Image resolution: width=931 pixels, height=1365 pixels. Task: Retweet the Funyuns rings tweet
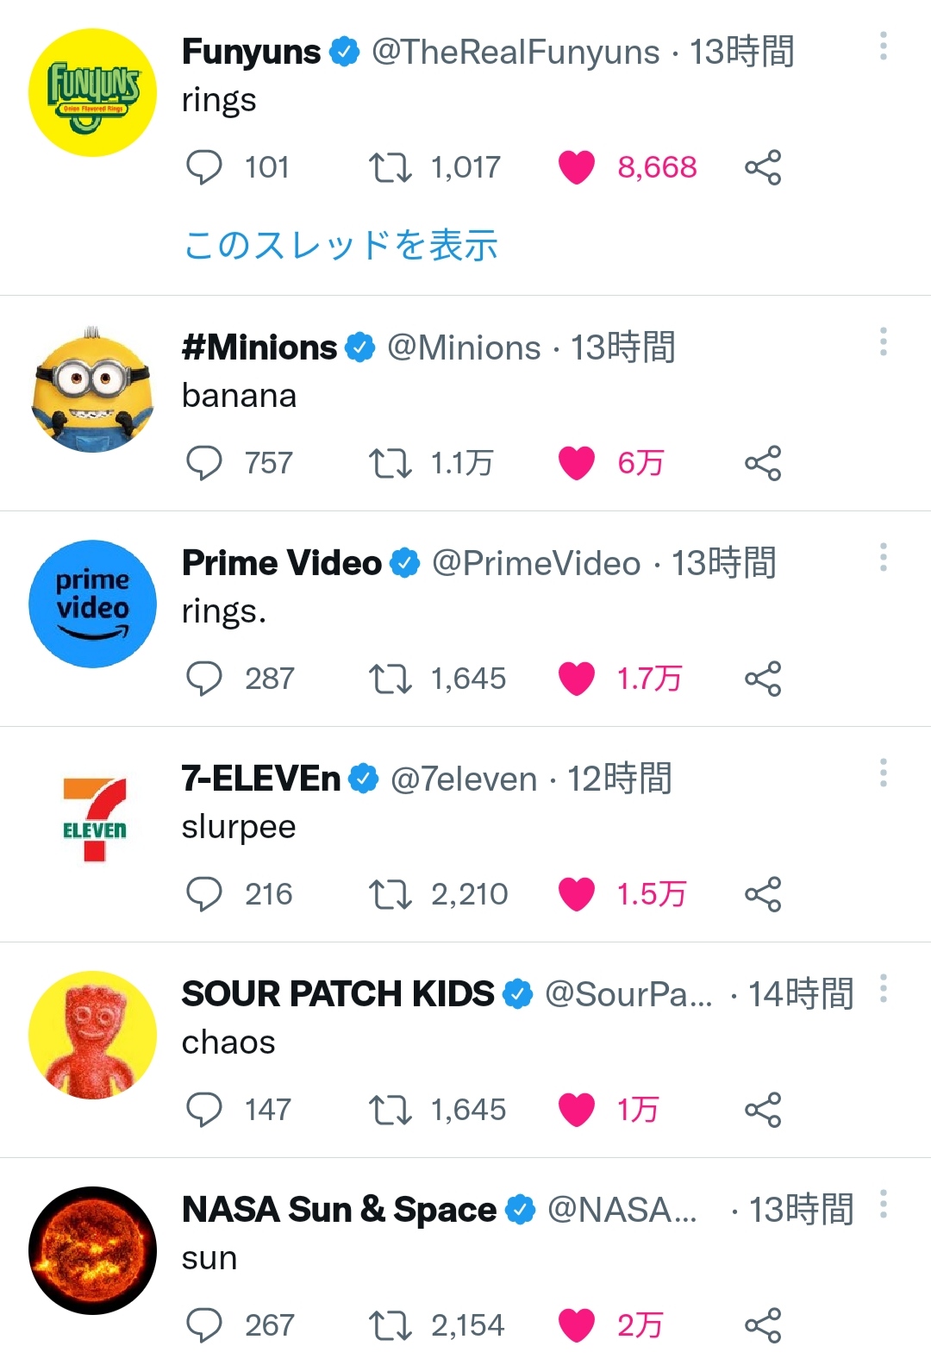point(390,167)
